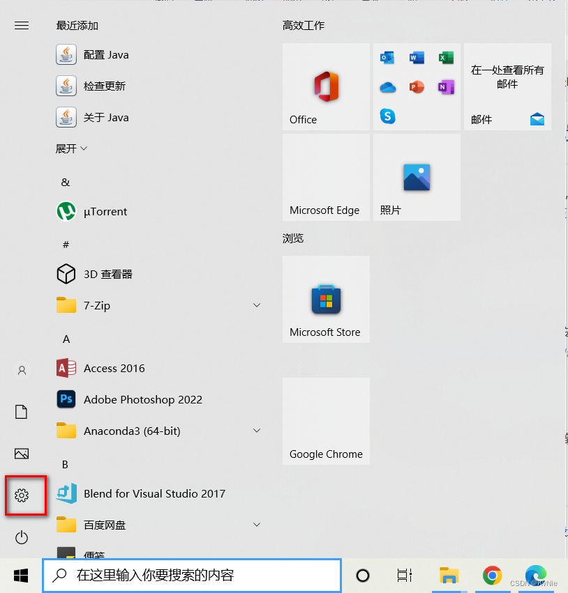The width and height of the screenshot is (568, 593).
Task: Click the B letter group header
Action: click(65, 464)
